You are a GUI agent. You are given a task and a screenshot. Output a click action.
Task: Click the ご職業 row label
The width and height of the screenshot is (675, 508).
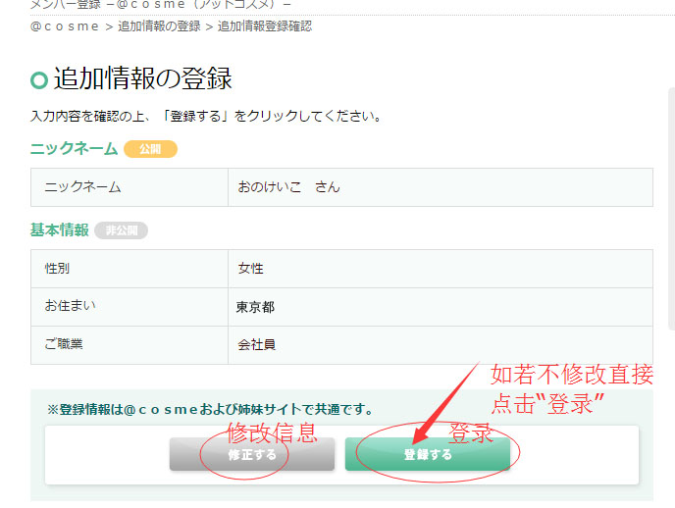pos(64,344)
